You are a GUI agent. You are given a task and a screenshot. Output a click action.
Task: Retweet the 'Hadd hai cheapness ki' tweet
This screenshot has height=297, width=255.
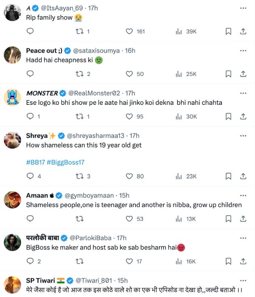79,74
